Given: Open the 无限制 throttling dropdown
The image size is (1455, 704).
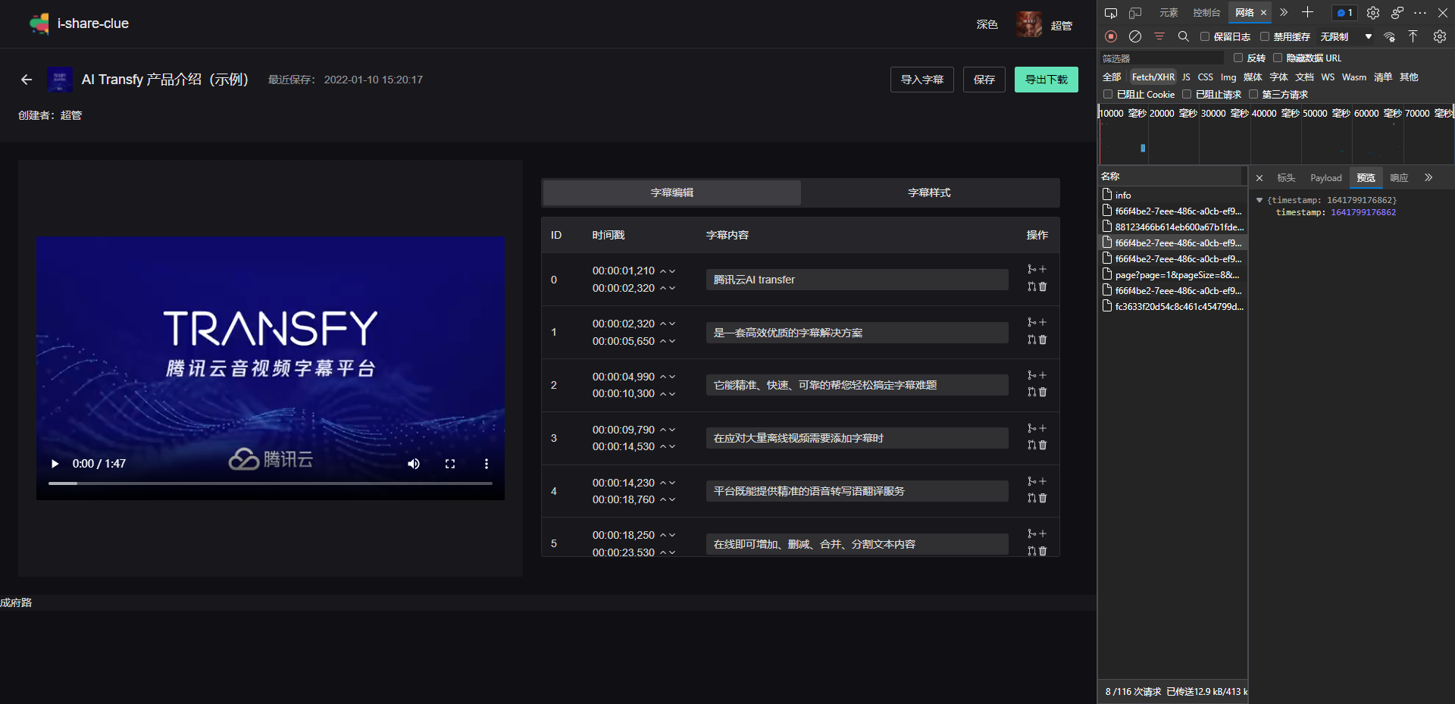Looking at the screenshot, I should 1346,36.
